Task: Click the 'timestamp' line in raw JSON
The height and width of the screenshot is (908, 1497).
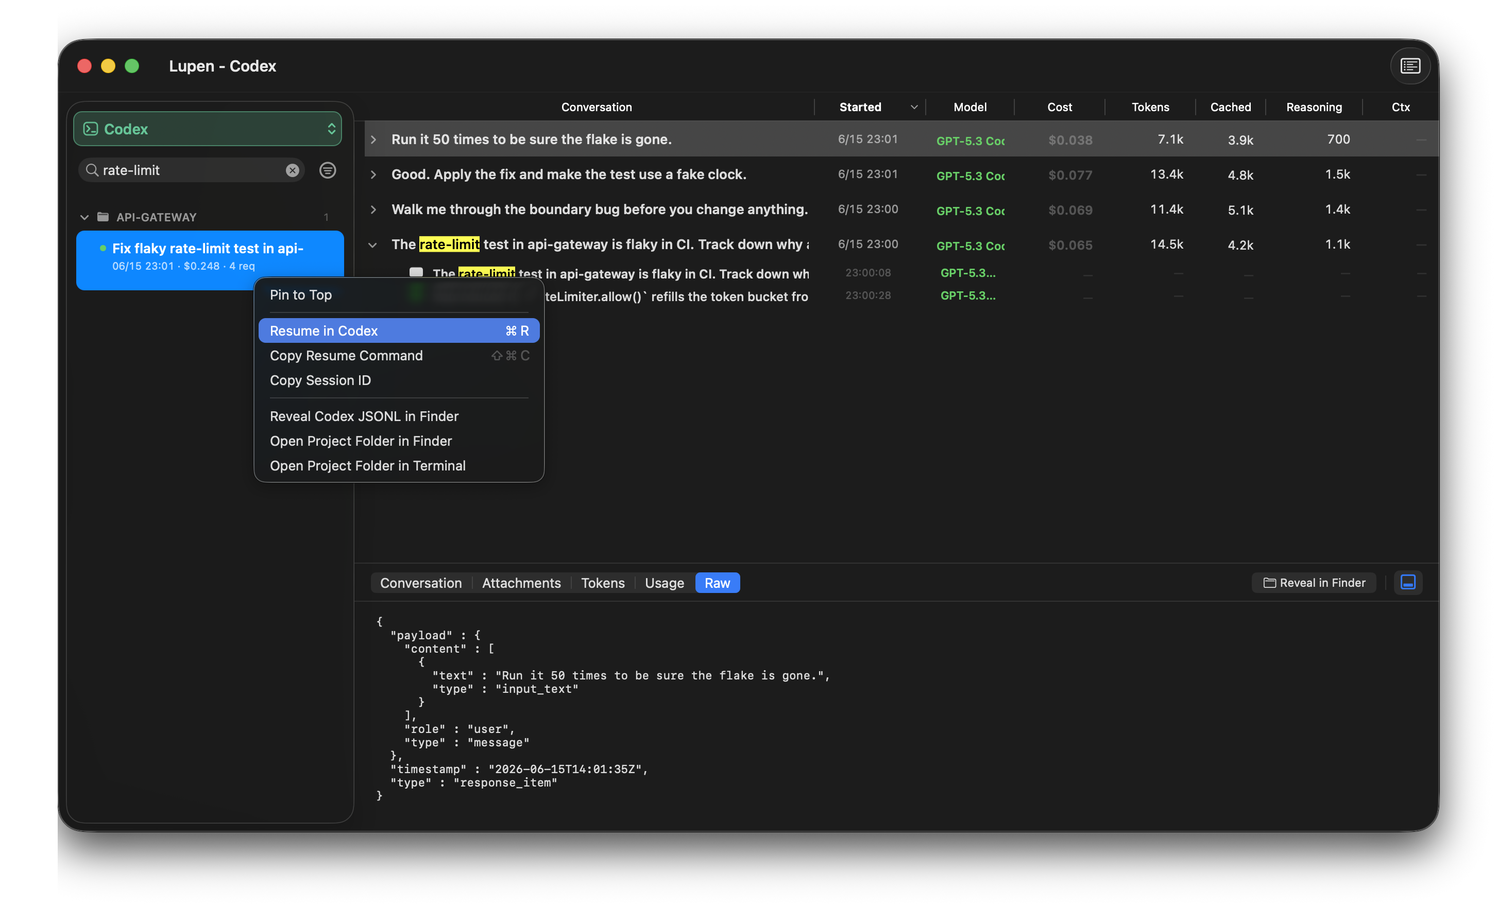Action: [x=519, y=769]
